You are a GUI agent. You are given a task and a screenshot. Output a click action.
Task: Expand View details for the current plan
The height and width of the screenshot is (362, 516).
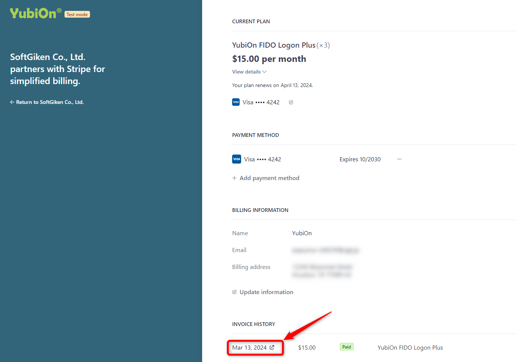[x=249, y=72]
